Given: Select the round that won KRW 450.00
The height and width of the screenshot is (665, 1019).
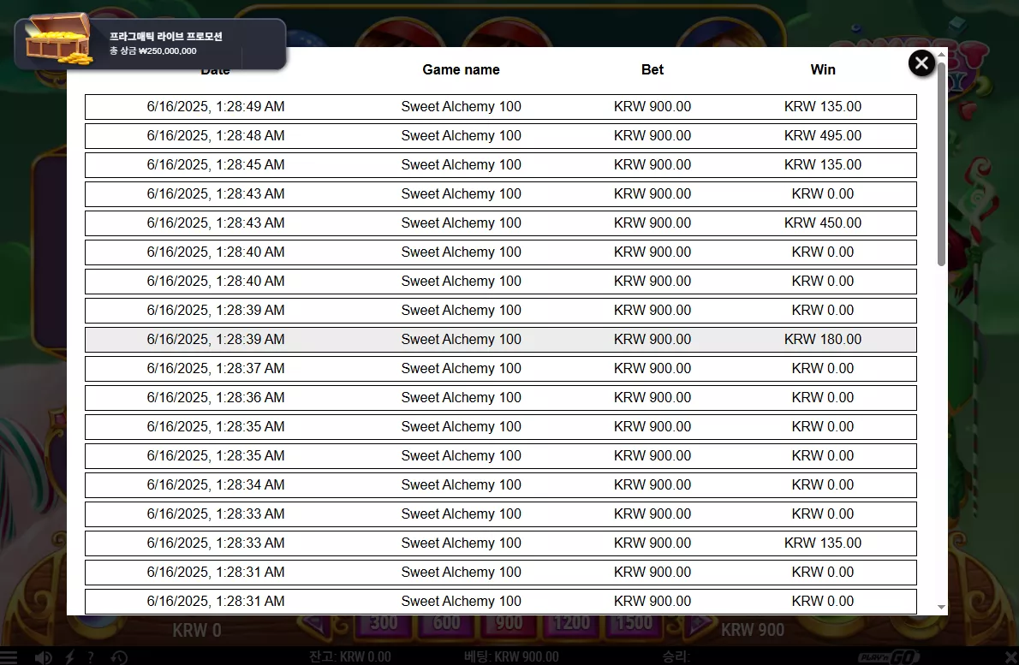Looking at the screenshot, I should 500,223.
